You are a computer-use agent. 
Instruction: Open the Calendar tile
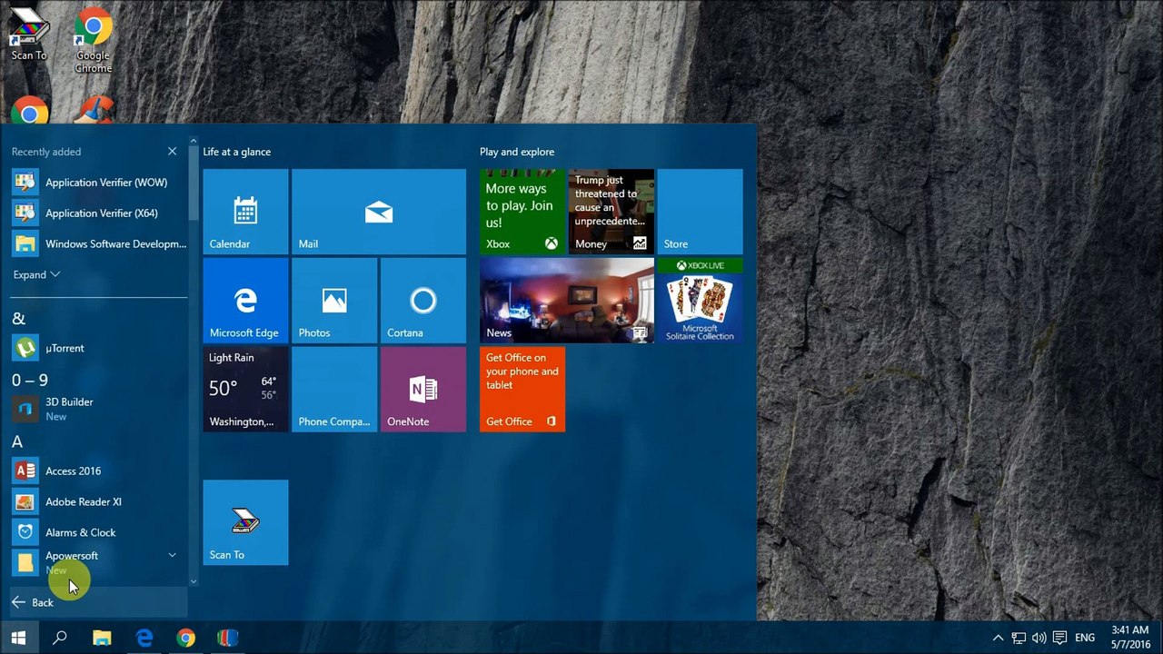(x=245, y=212)
